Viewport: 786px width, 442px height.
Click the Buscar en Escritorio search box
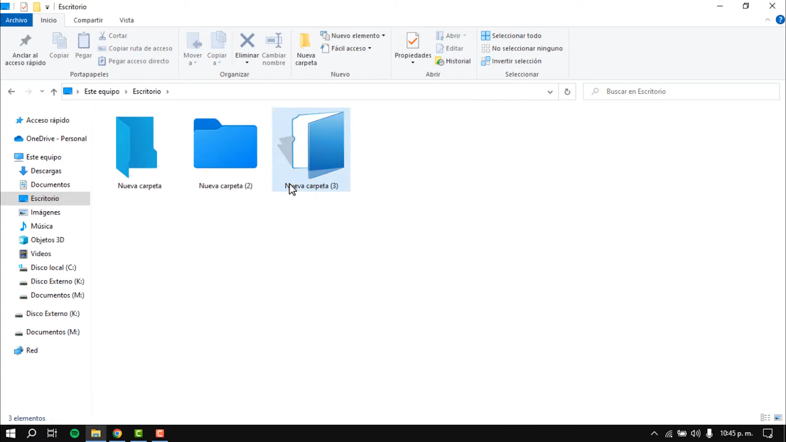point(681,92)
